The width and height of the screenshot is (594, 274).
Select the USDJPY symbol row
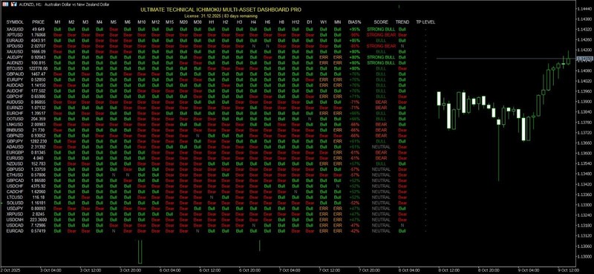[15, 209]
